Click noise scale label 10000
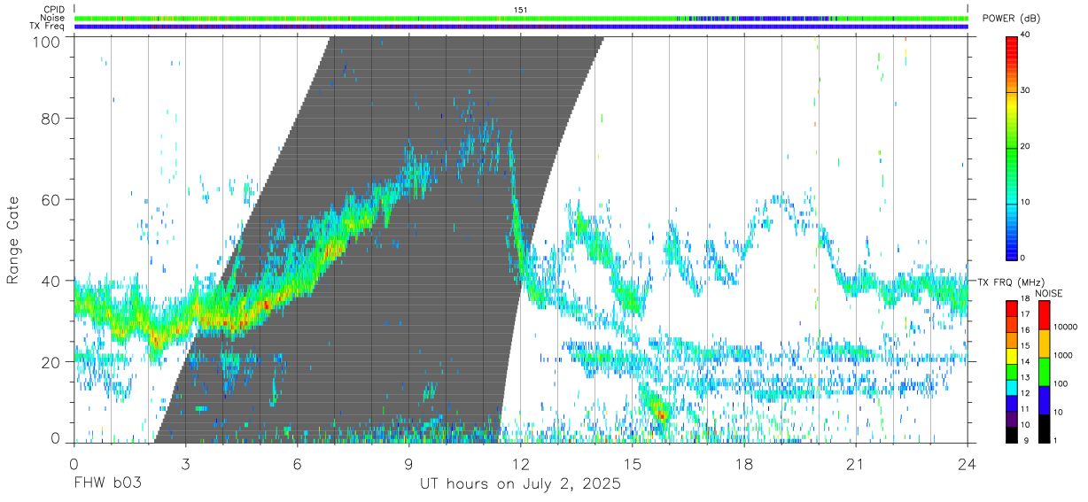This screenshot has width=1088, height=502. pos(1066,328)
